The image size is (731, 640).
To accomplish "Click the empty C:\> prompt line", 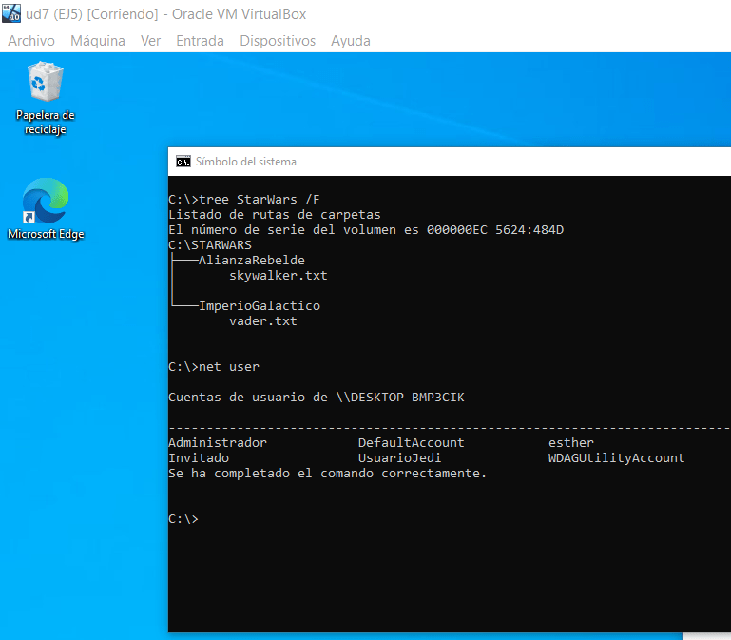I will point(183,519).
